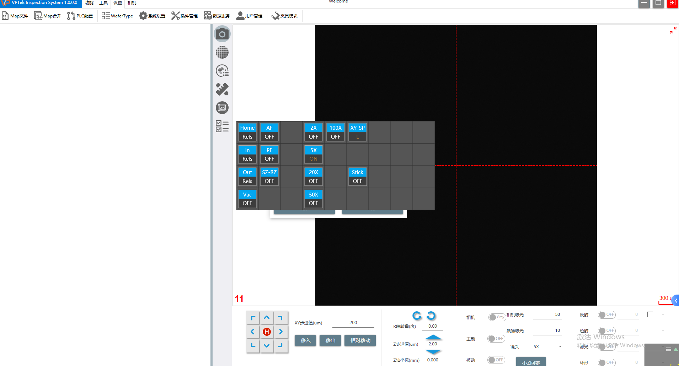Open the 镜头 5X lens dropdown

(547, 347)
